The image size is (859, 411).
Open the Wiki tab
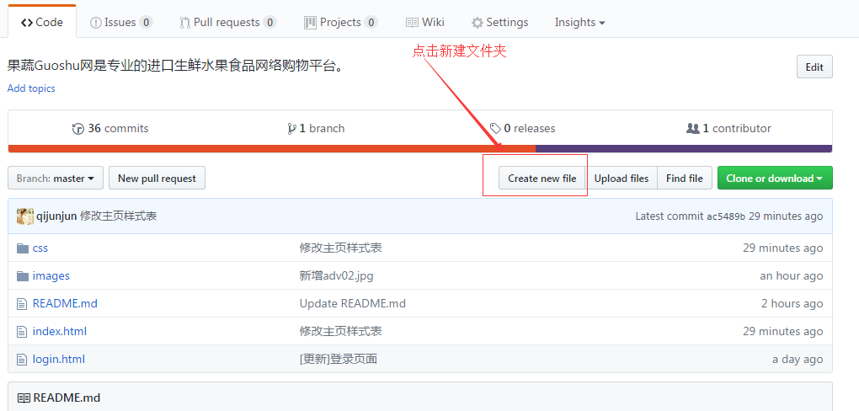tap(425, 23)
